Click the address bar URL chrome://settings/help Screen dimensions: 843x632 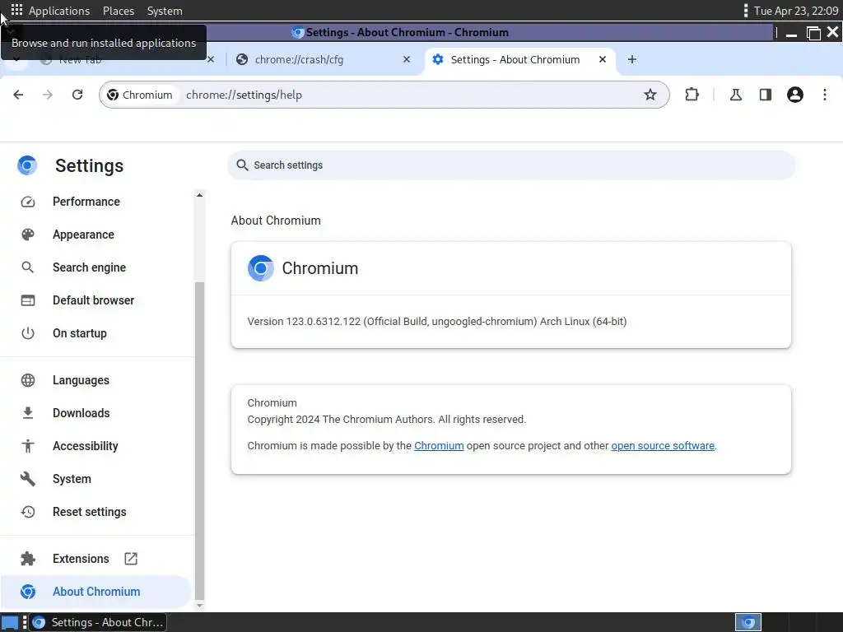pos(244,95)
